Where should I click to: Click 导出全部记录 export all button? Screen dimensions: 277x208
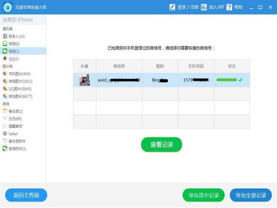pyautogui.click(x=251, y=195)
